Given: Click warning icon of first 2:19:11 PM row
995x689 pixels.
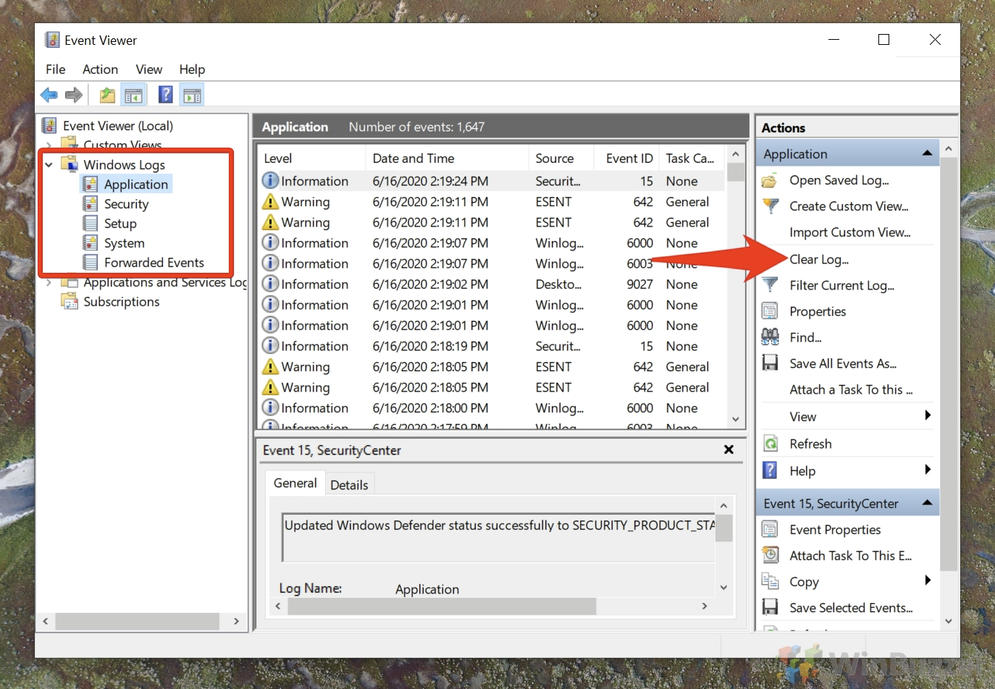Looking at the screenshot, I should (270, 201).
